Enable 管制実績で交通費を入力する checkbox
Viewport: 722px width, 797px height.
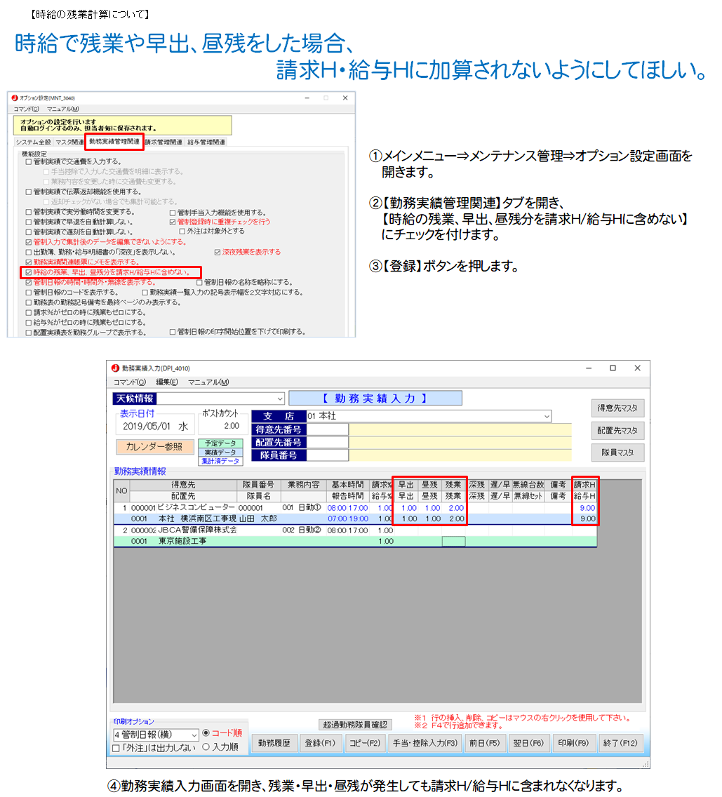29,161
